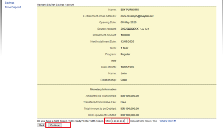Click transfer fee value Free

123,102
